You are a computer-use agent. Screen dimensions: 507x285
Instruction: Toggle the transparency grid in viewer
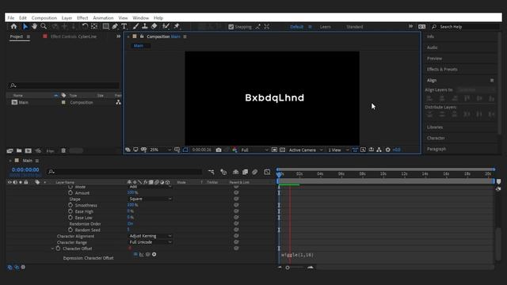282,150
